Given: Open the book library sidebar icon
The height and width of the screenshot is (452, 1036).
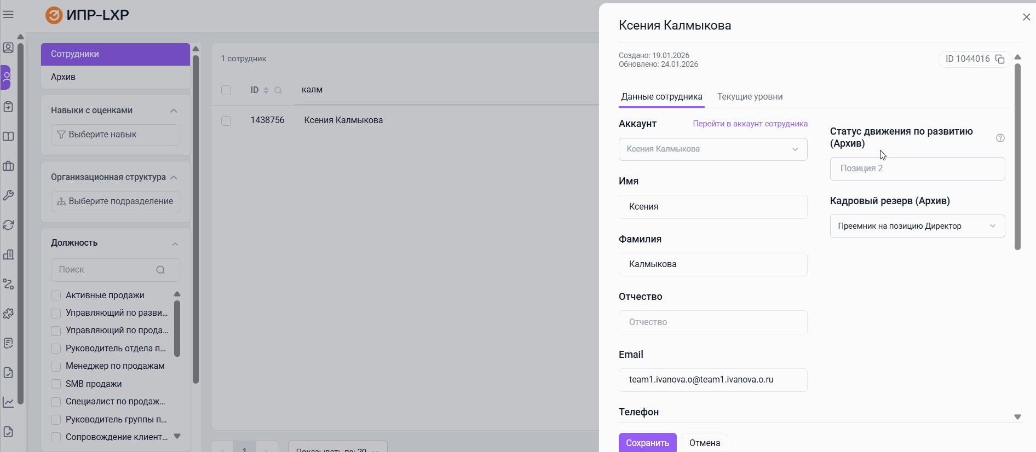Looking at the screenshot, I should (8, 136).
